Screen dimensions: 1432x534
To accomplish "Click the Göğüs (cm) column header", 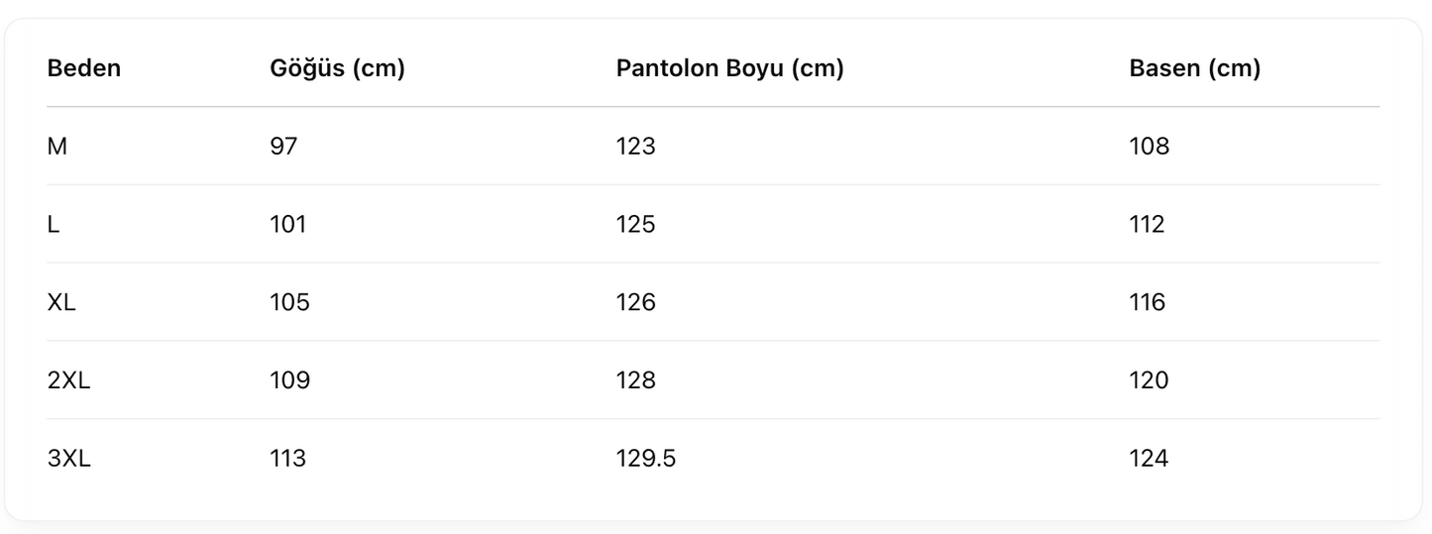I will pyautogui.click(x=337, y=69).
